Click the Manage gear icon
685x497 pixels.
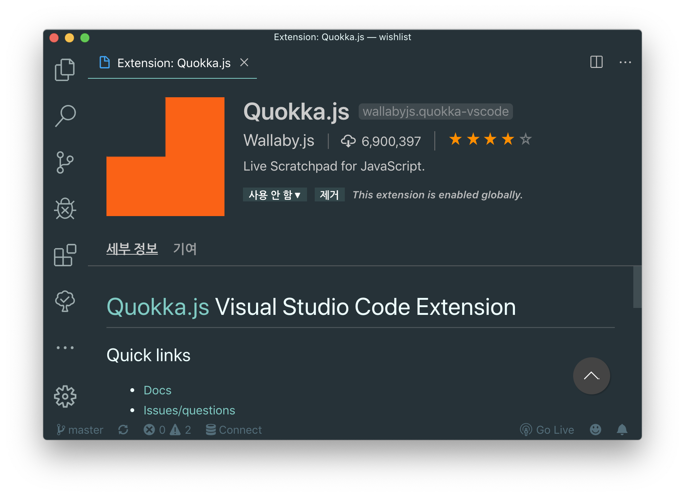click(x=65, y=396)
